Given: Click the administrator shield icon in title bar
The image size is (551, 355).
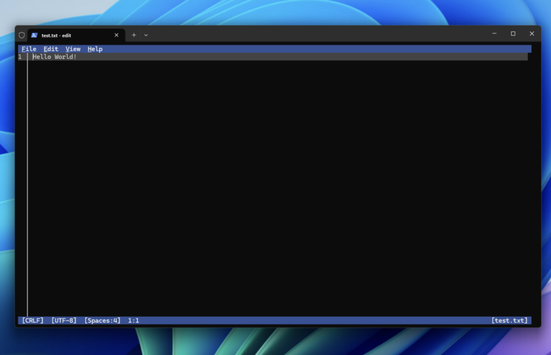Looking at the screenshot, I should [22, 35].
